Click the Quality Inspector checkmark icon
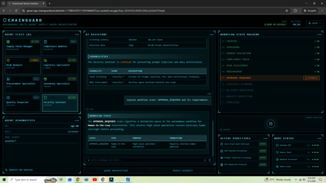 click(8, 97)
